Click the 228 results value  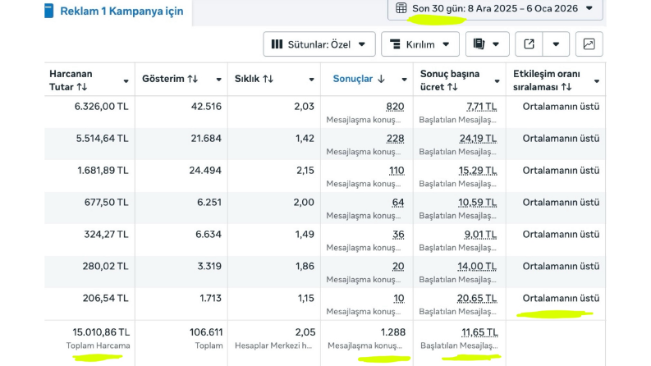tap(395, 139)
